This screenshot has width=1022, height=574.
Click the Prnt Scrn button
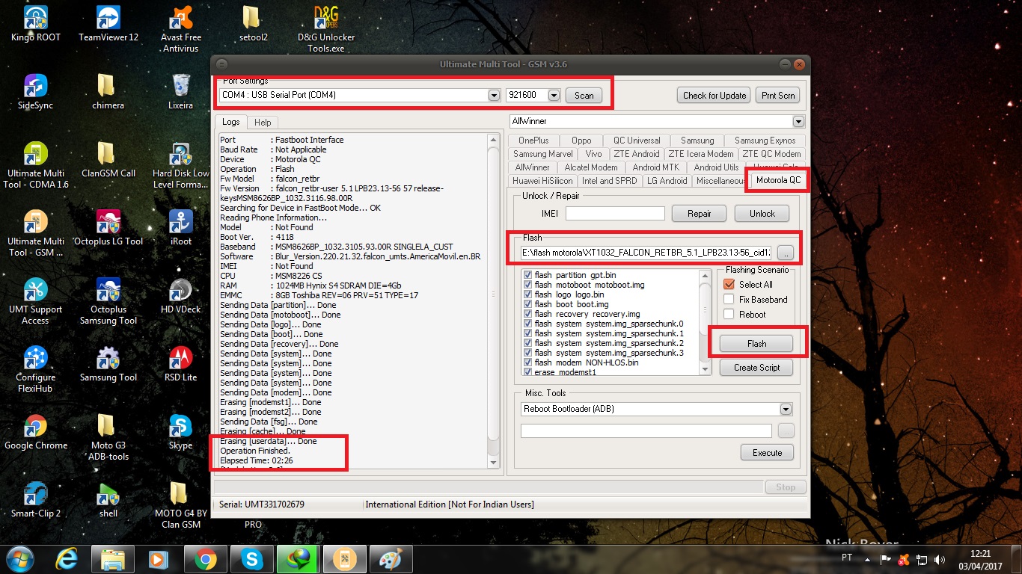pyautogui.click(x=778, y=95)
